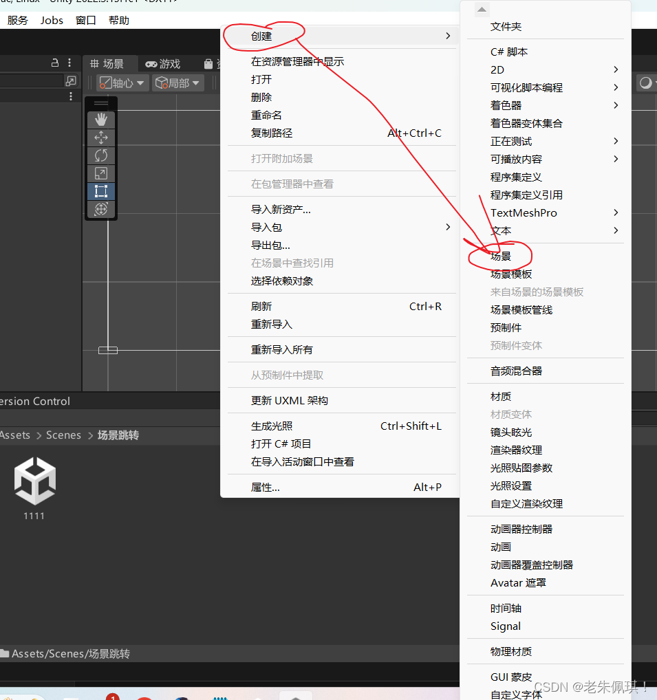657x700 pixels.
Task: Expand the 创建 submenu
Action: point(340,36)
